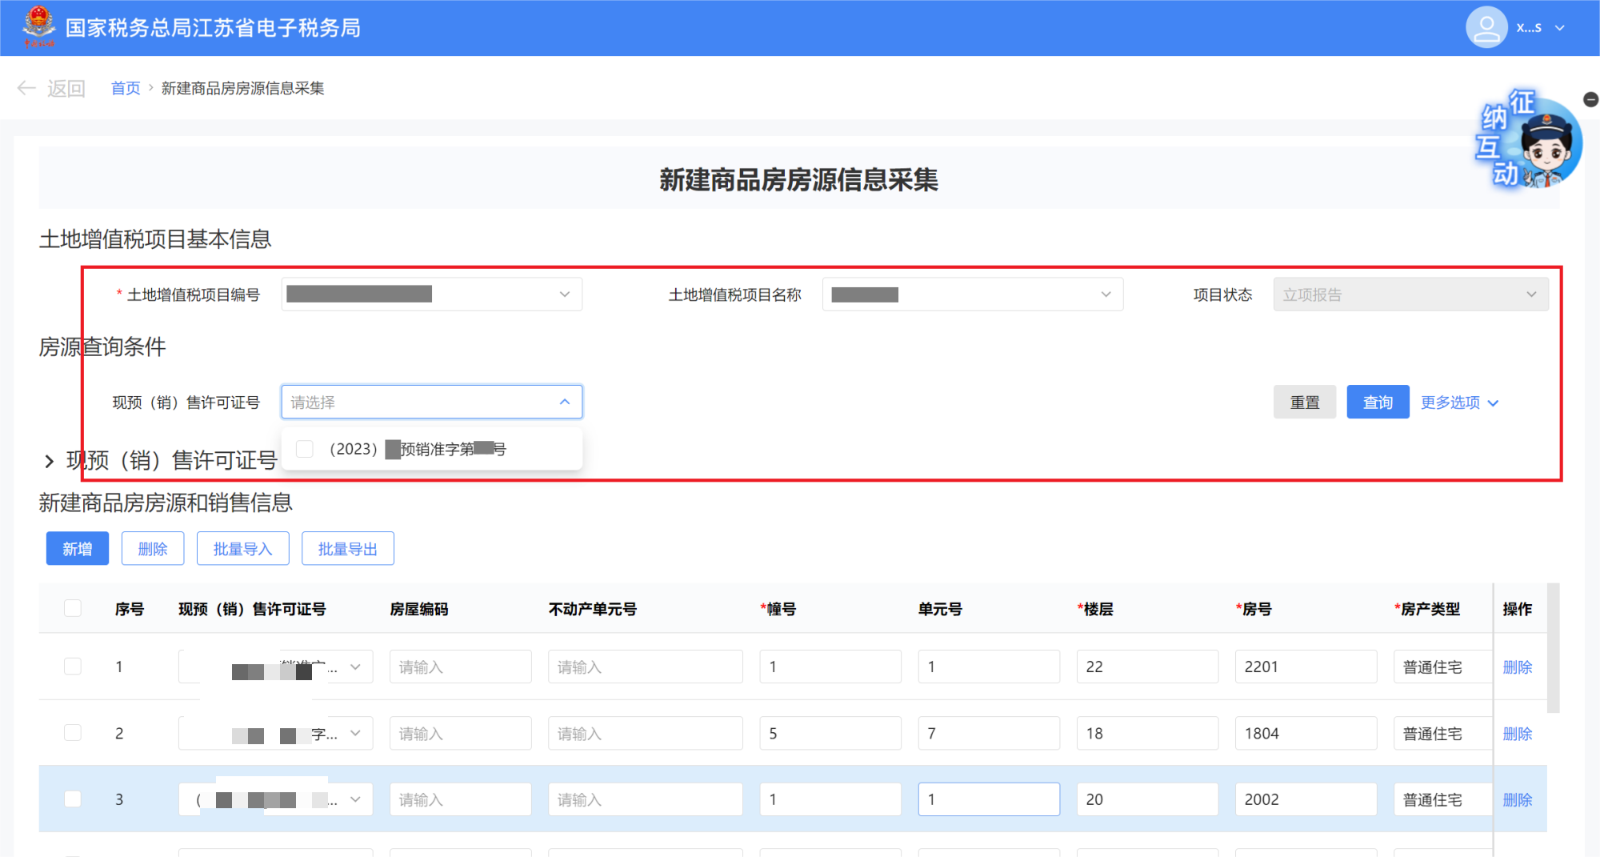The image size is (1600, 857).
Task: Click the tax bureau emblem logo
Action: [38, 26]
